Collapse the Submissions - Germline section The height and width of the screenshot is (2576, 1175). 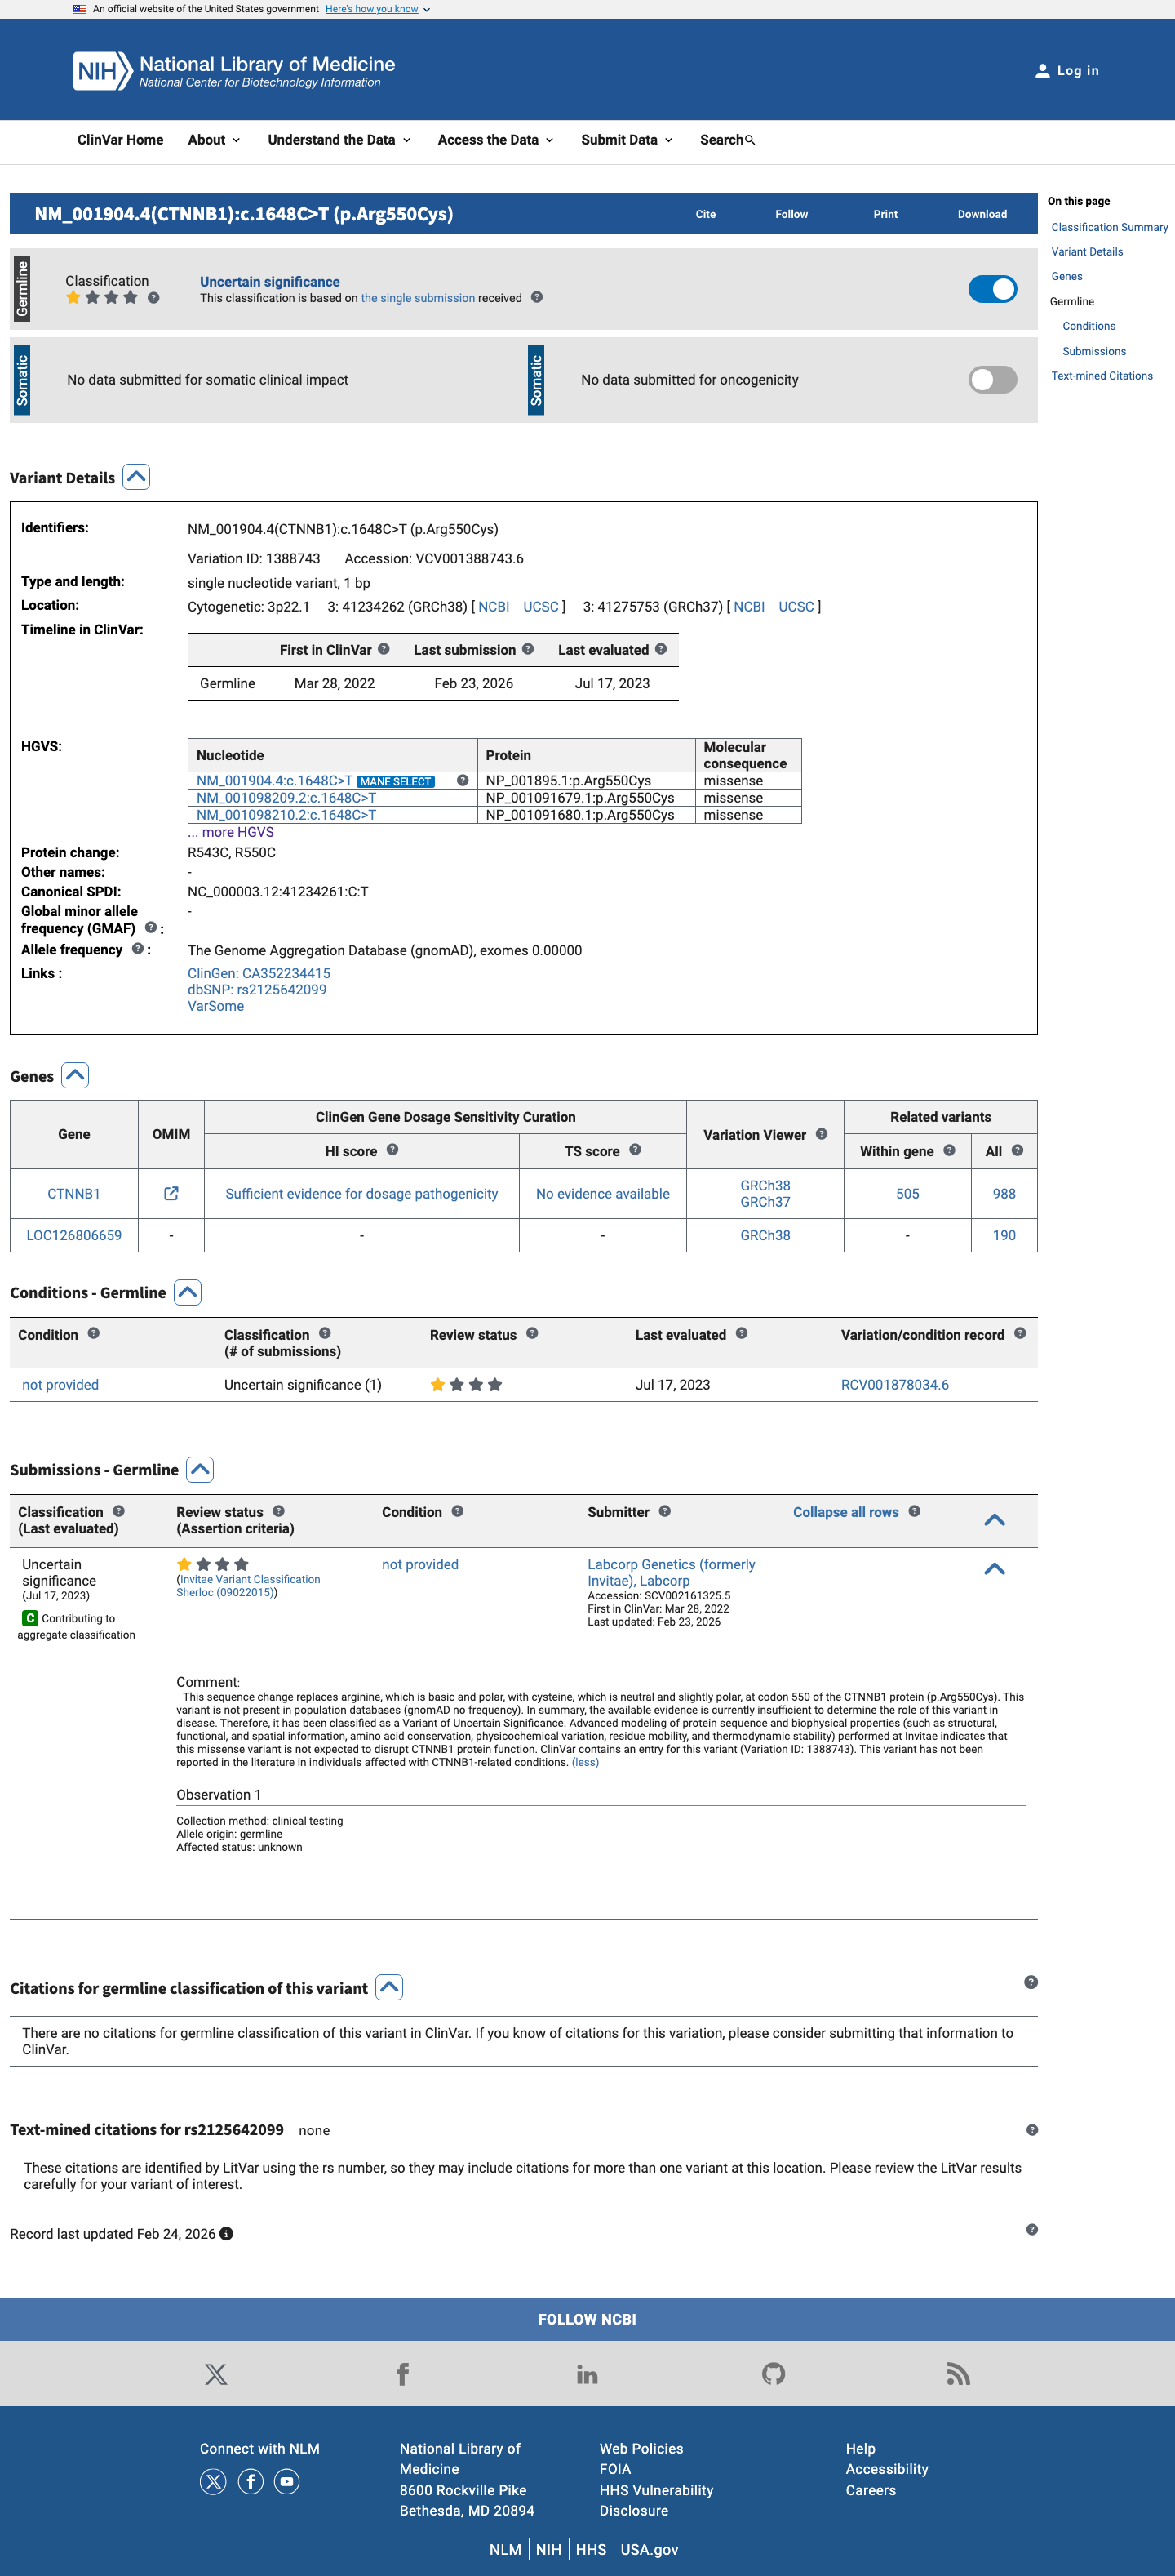[x=200, y=1469]
